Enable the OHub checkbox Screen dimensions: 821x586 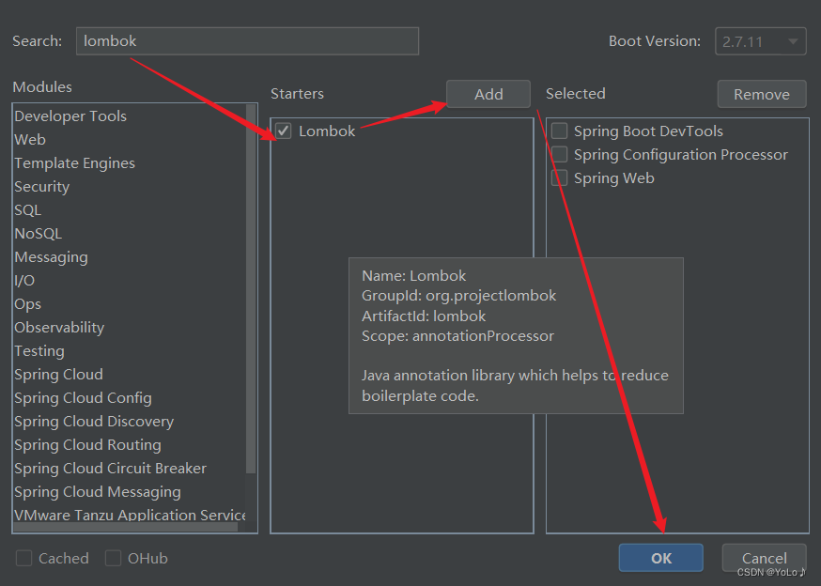point(113,558)
